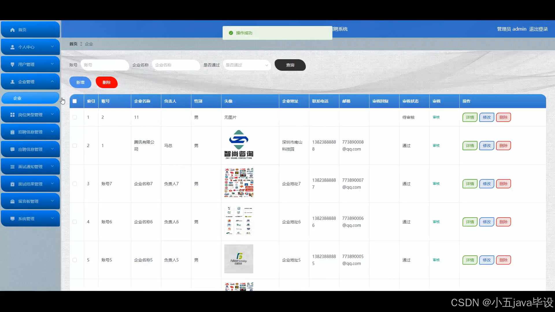Open the 面试结果管理 menu
This screenshot has width=555, height=312.
pyautogui.click(x=30, y=184)
